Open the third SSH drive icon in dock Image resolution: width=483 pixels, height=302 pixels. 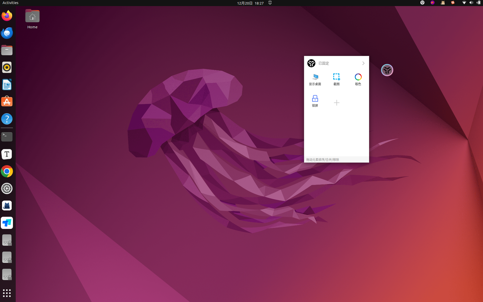pyautogui.click(x=7, y=274)
